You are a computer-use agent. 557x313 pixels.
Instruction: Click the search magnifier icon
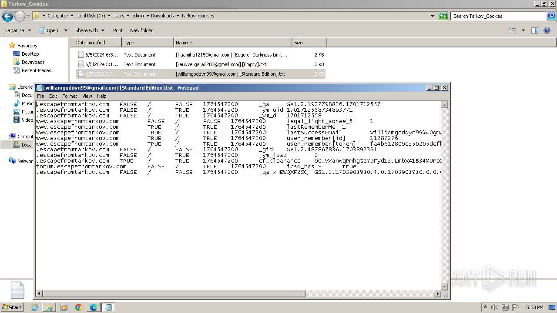coord(552,16)
